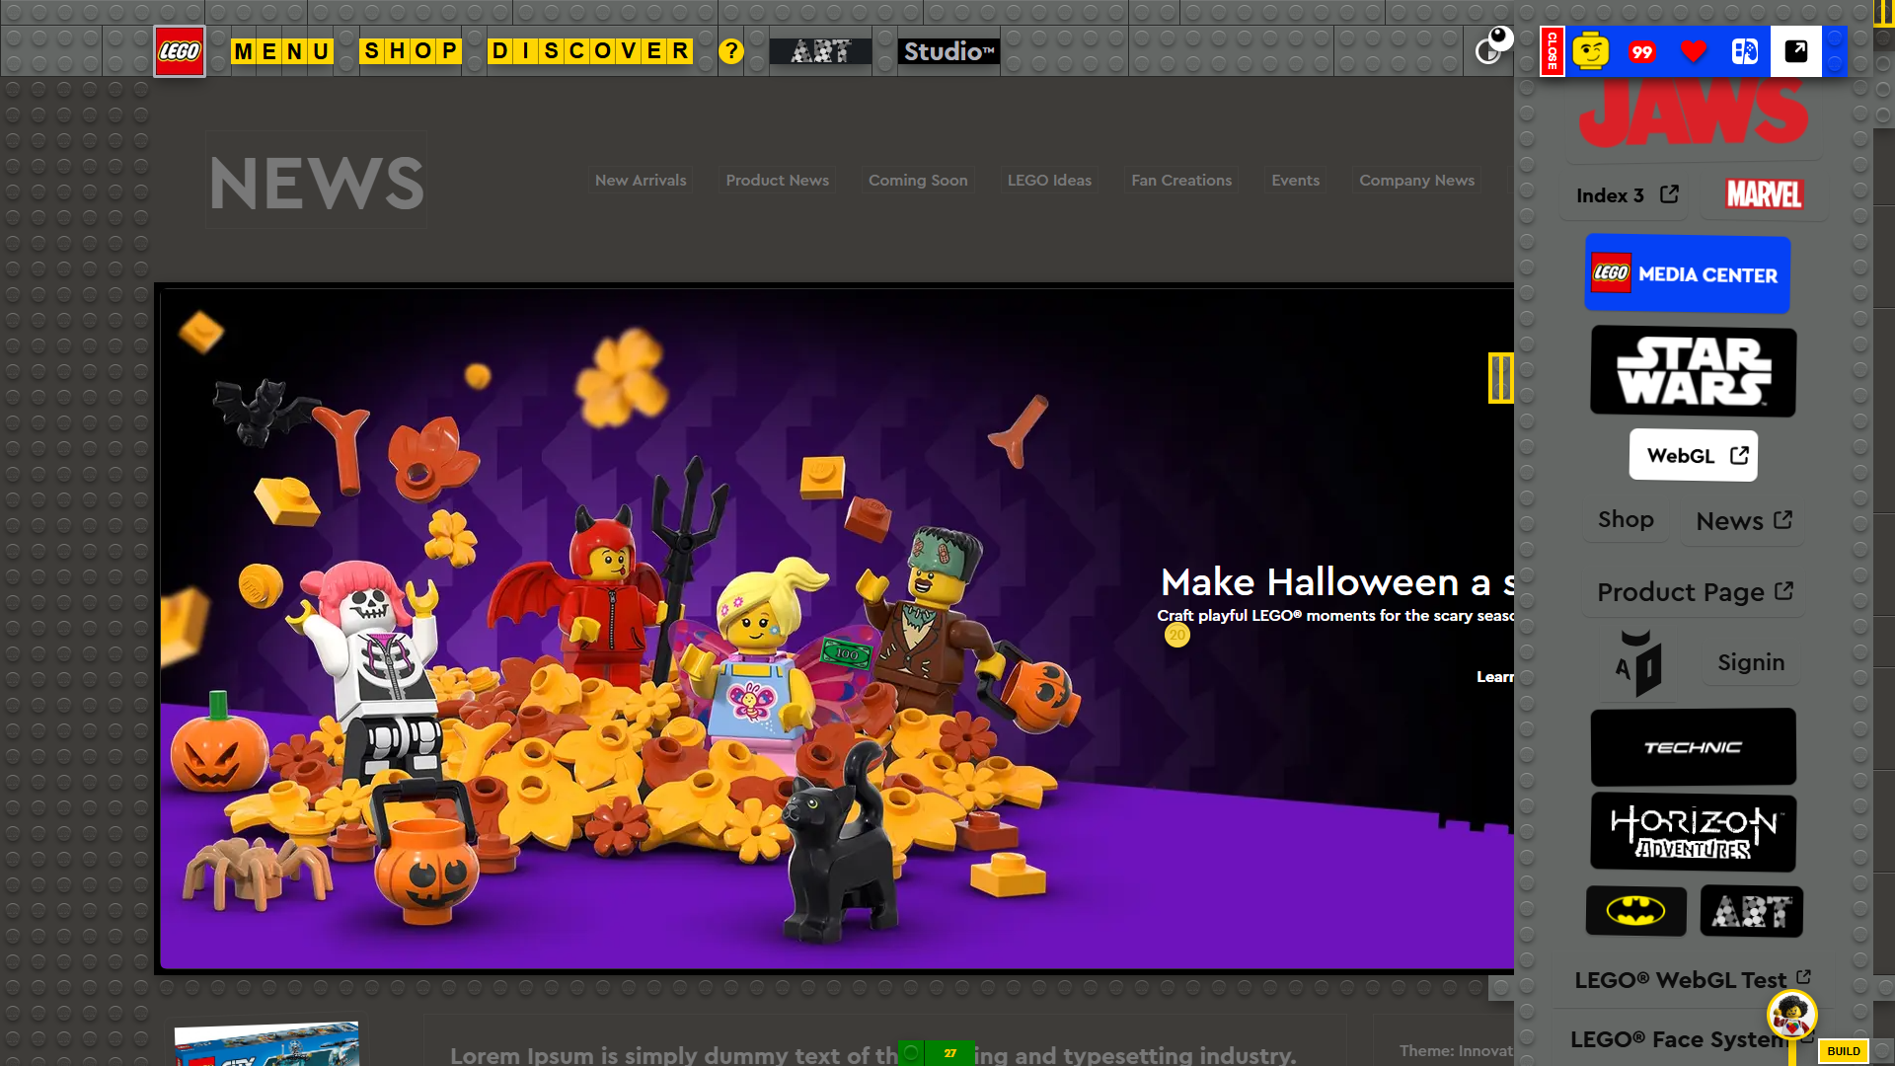1895x1066 pixels.
Task: Select the LEGO Ideas tab
Action: 1049,181
